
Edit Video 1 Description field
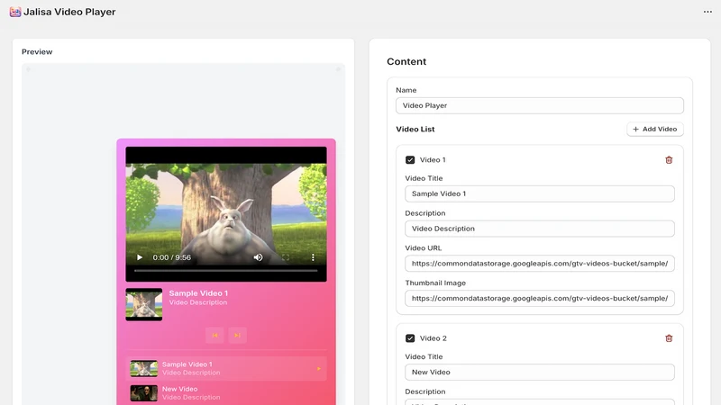pyautogui.click(x=539, y=229)
